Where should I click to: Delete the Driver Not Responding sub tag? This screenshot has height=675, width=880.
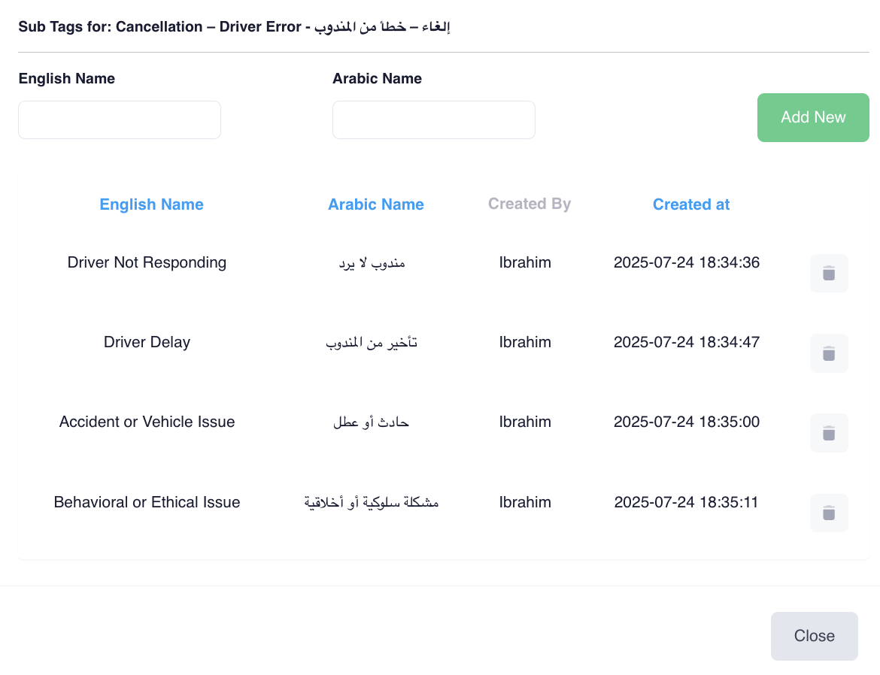tap(828, 274)
